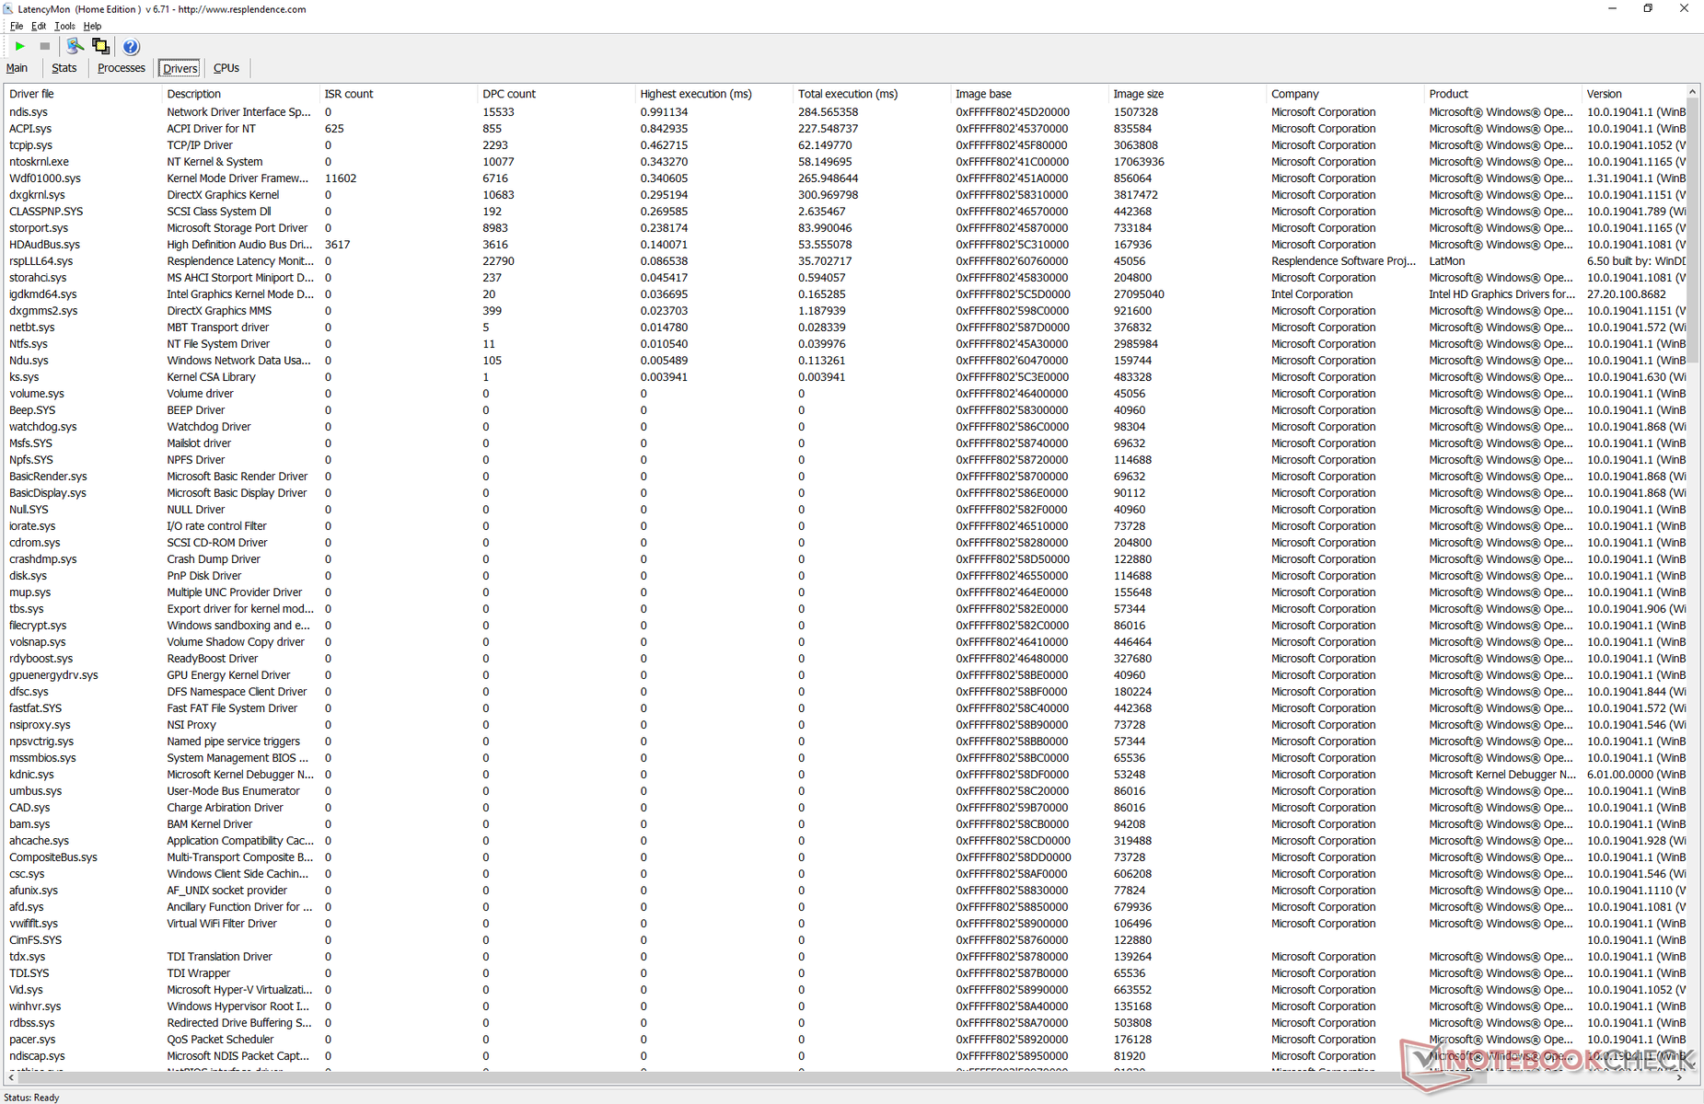Screen dimensions: 1704x1104
Task: Click the 'Microsoft Kernel Debugger N...' product cell
Action: click(1502, 775)
